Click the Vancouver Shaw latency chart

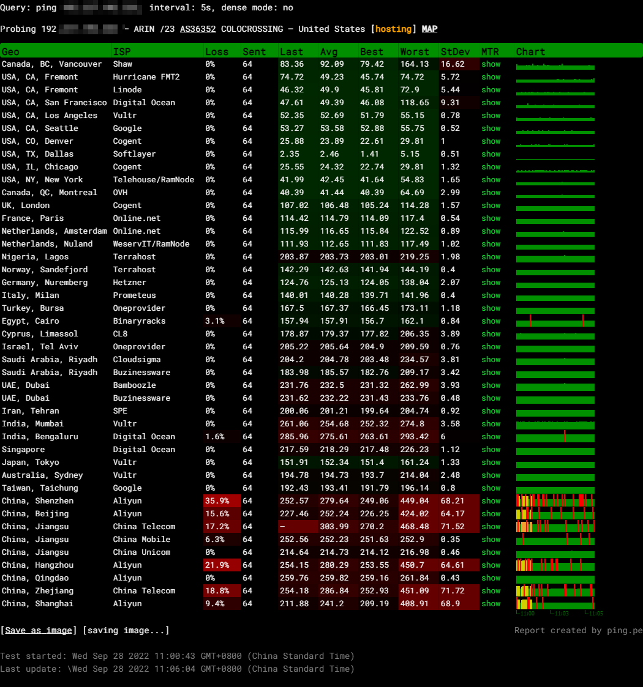(555, 66)
